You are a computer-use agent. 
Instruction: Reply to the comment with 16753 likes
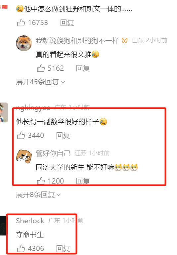click(67, 23)
